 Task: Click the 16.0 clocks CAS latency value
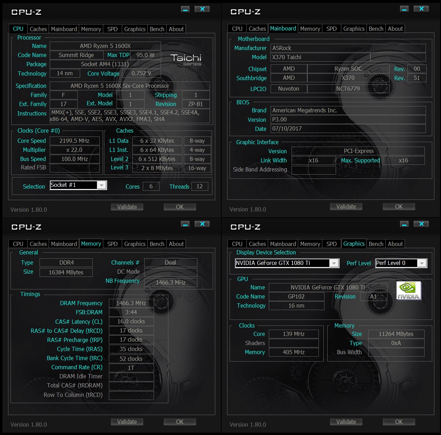(x=131, y=321)
